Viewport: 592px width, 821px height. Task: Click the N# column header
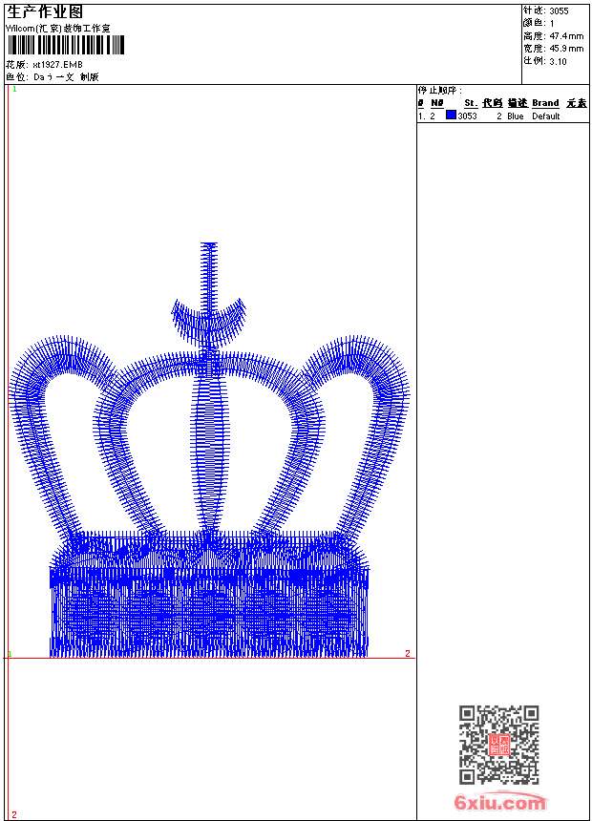coord(437,103)
